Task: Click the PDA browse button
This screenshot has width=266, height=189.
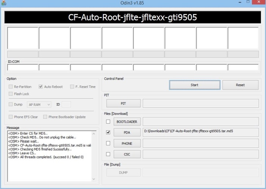Action: click(x=127, y=132)
